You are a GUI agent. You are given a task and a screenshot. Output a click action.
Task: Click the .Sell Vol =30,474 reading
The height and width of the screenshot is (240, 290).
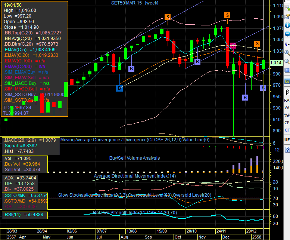coord(22,170)
